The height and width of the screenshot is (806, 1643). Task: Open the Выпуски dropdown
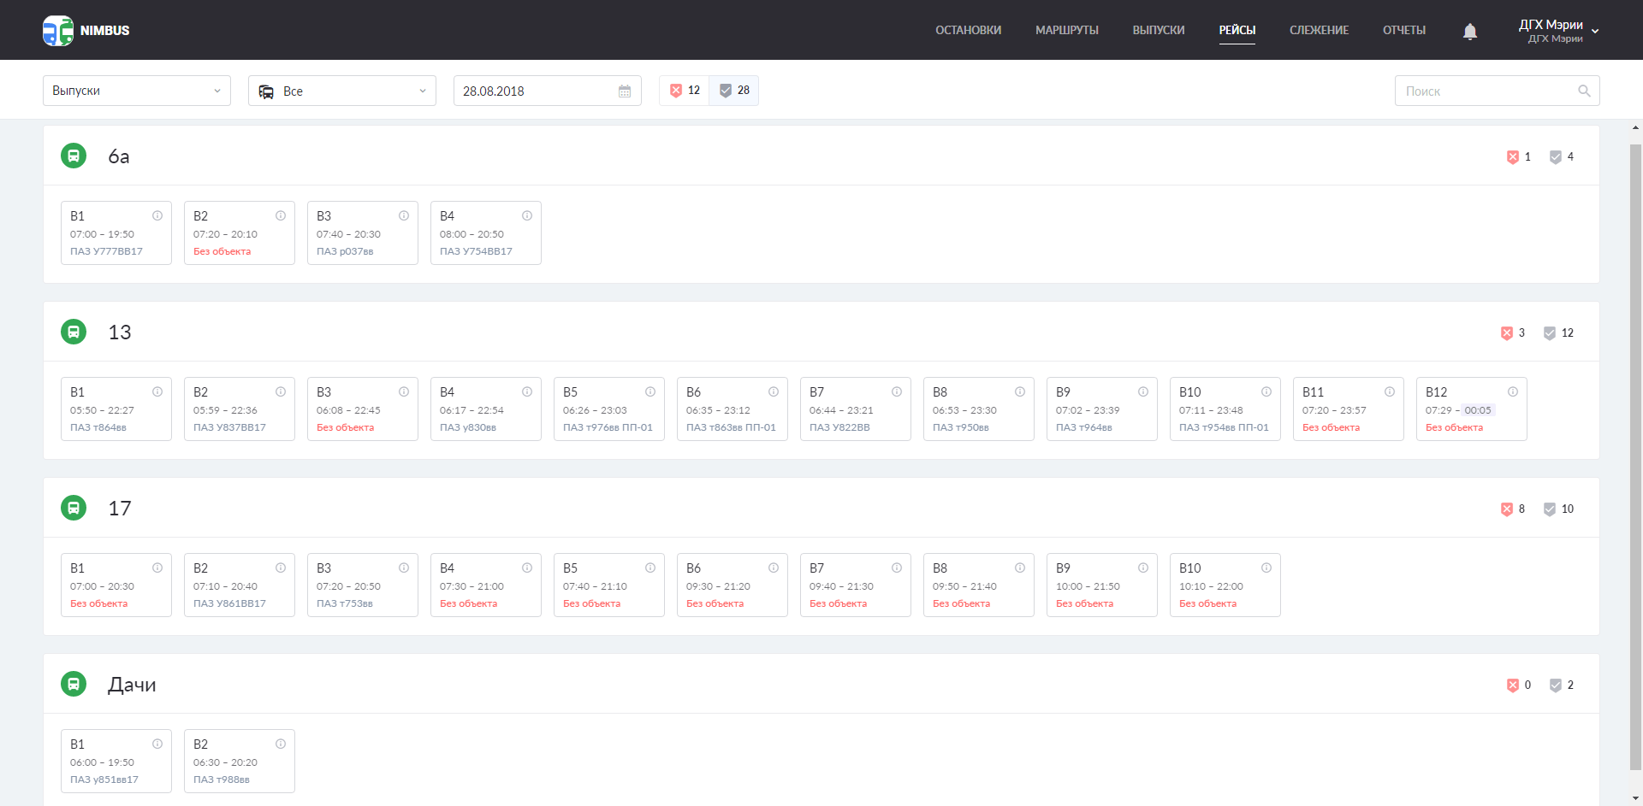(x=137, y=91)
